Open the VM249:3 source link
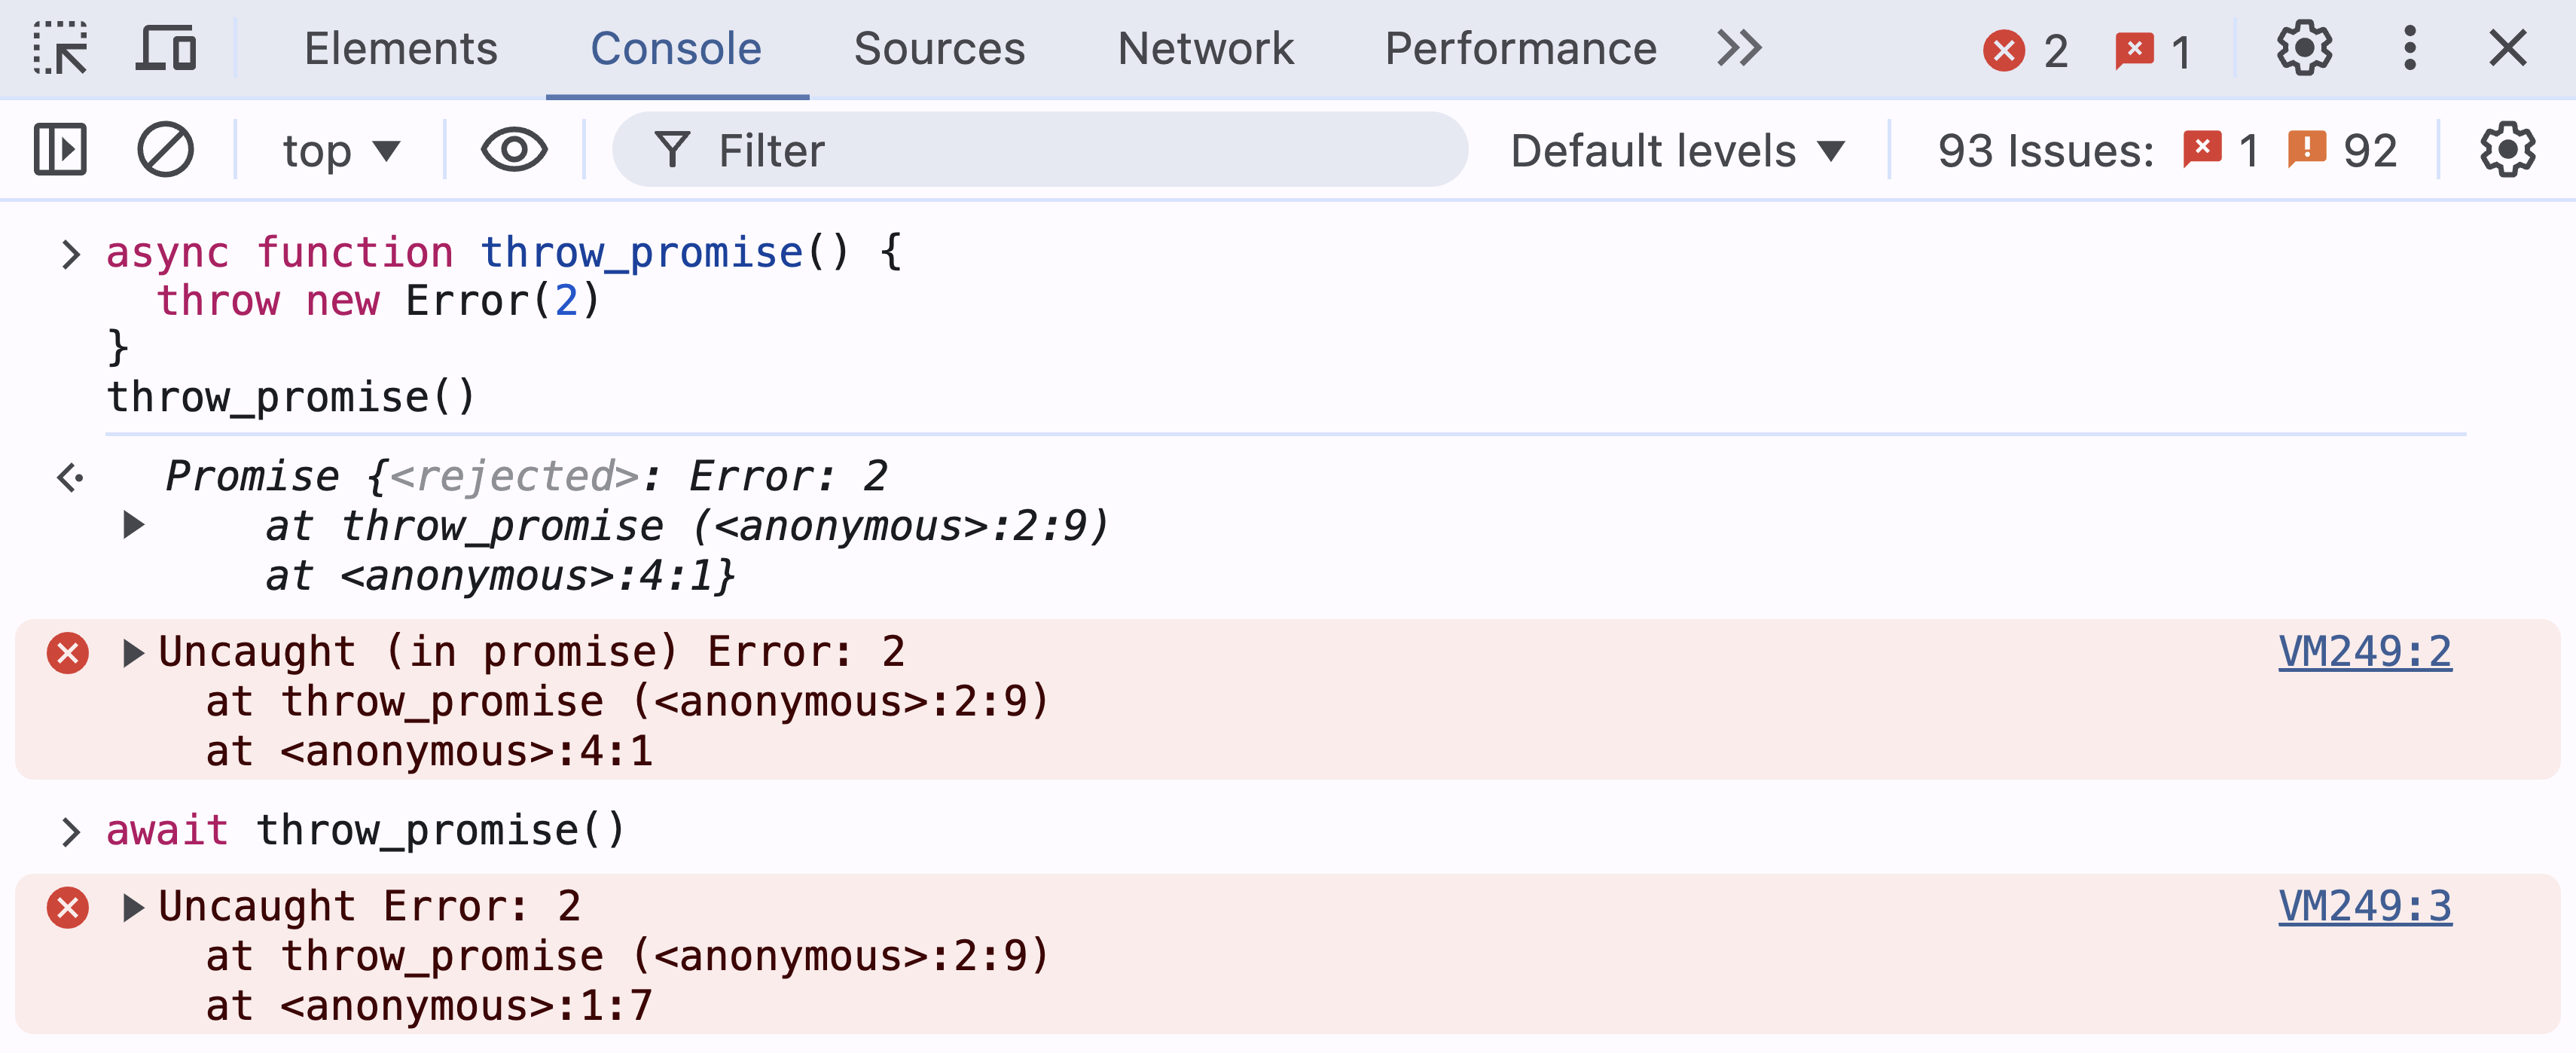Image resolution: width=2576 pixels, height=1053 pixels. [x=2364, y=906]
